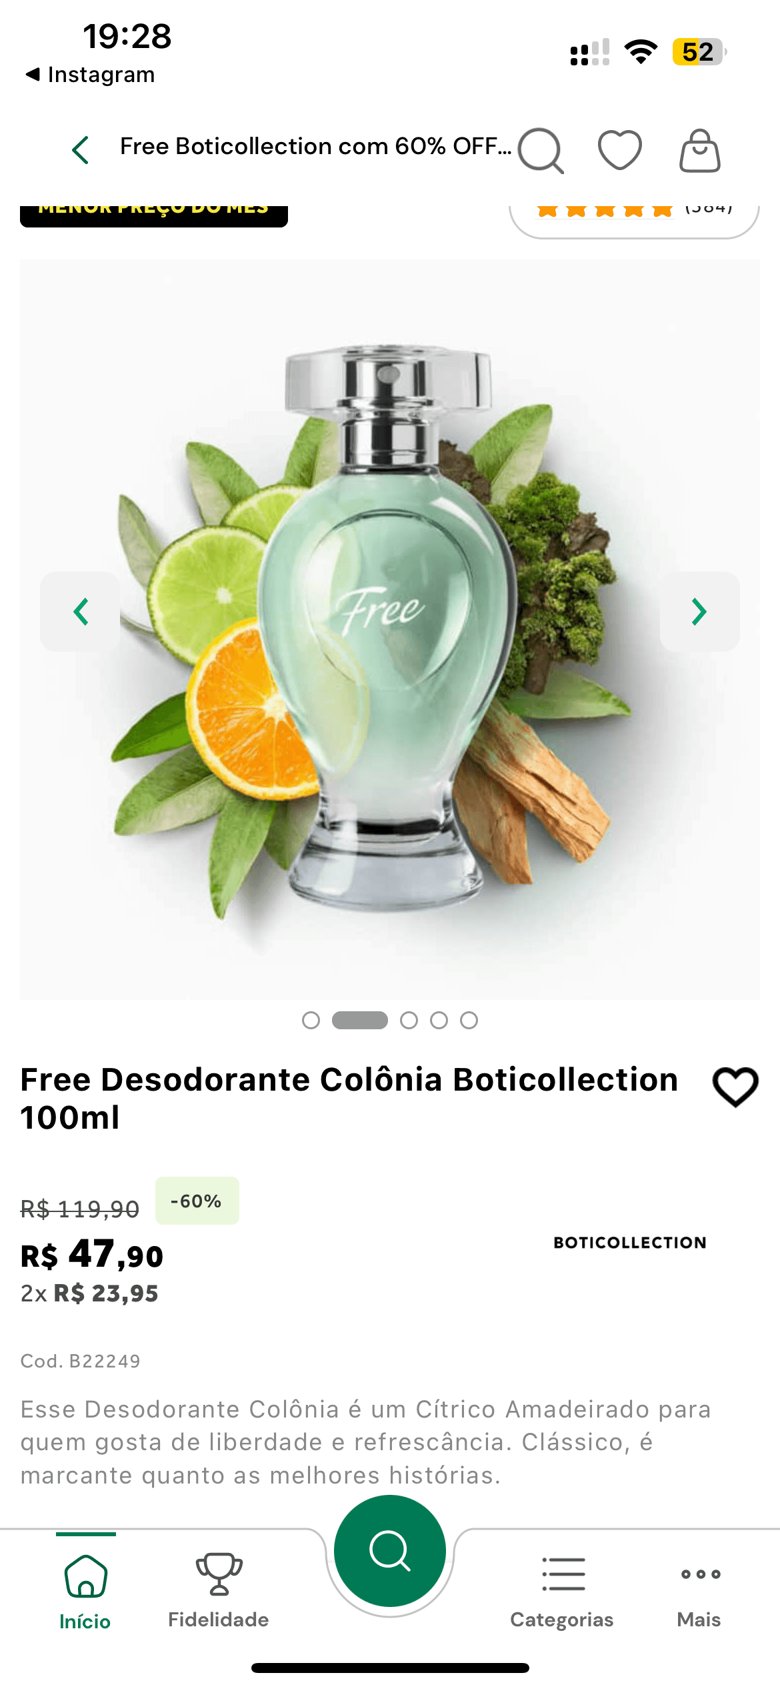Show the next product image arrow
This screenshot has width=780, height=1689.
click(699, 612)
